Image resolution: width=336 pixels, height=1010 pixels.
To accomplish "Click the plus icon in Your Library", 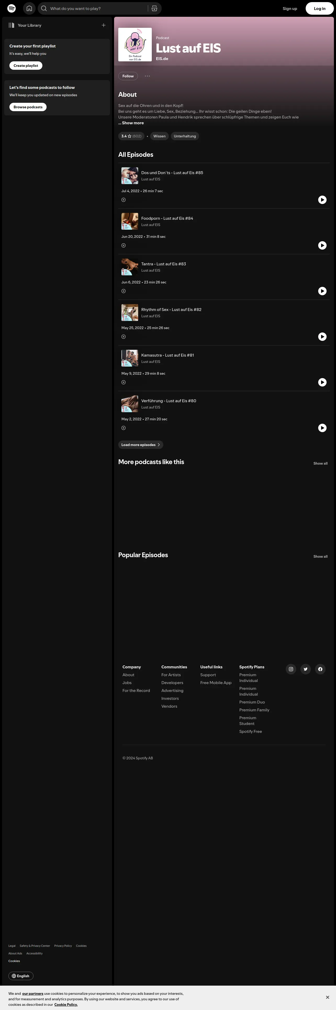I will point(104,25).
